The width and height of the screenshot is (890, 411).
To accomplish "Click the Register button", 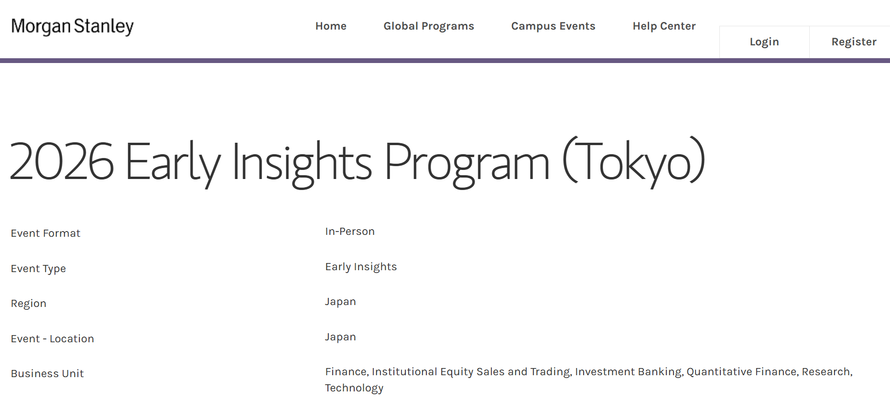I will [x=854, y=42].
